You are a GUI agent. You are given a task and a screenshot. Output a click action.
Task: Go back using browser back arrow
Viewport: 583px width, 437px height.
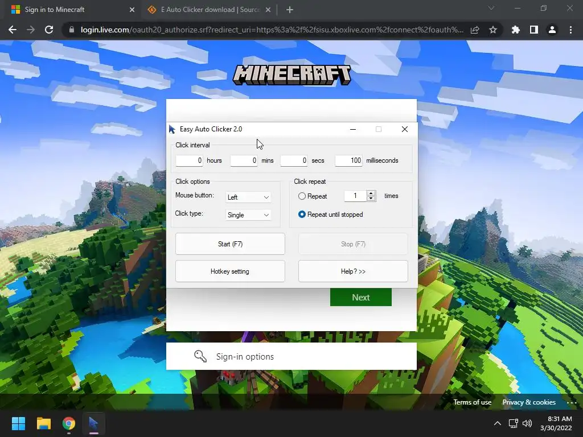pos(13,30)
